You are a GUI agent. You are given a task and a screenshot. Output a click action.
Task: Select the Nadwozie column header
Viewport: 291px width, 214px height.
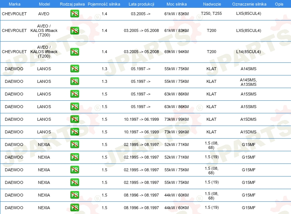click(212, 4)
